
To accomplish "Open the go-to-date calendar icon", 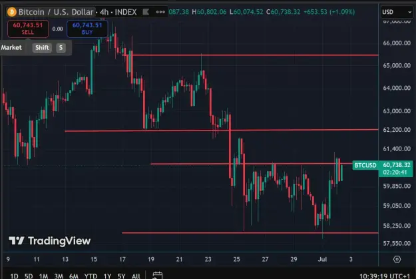I will pos(158,276).
